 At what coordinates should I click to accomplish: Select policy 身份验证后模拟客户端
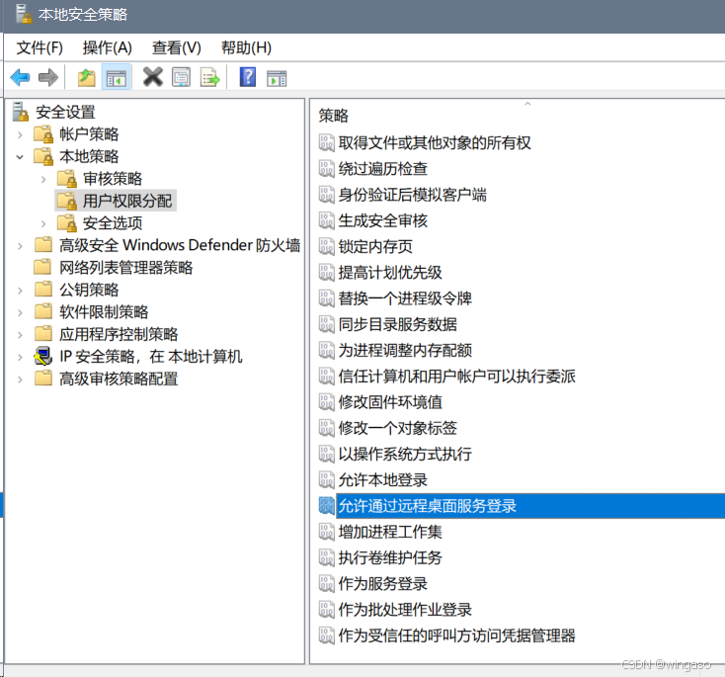[413, 195]
